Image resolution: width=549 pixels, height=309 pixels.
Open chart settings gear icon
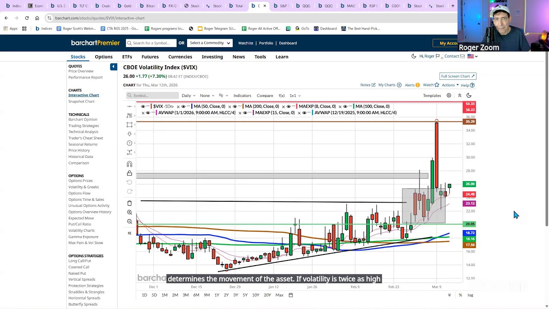click(449, 96)
